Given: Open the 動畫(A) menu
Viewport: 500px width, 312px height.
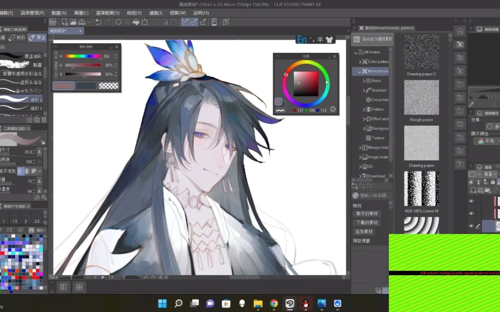Looking at the screenshot, I should point(59,13).
